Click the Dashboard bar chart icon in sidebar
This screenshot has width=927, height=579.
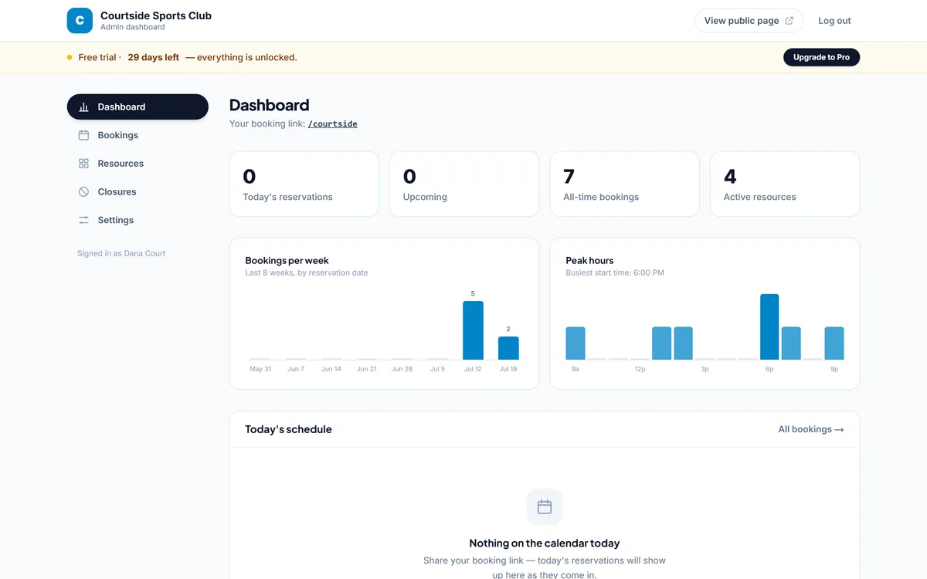(83, 107)
